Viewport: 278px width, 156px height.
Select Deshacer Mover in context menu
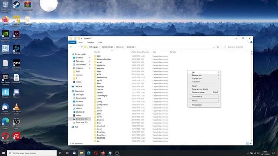(204, 92)
